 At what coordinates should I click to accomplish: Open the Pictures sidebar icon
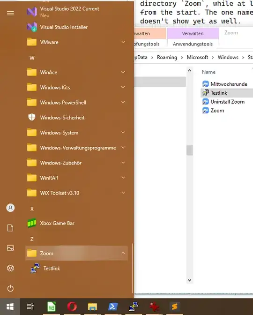click(10, 248)
